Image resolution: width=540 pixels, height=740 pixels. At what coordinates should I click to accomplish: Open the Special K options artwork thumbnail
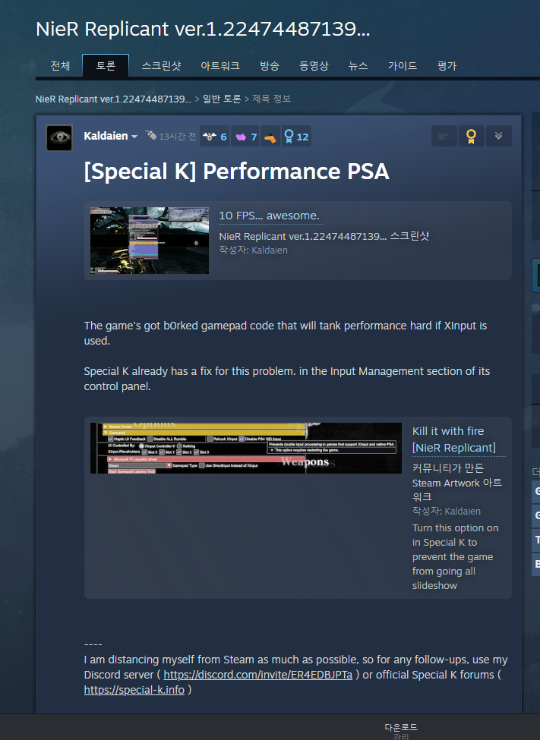pyautogui.click(x=245, y=448)
